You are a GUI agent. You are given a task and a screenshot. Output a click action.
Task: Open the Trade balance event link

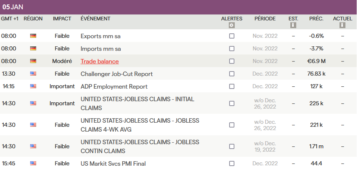tap(99, 61)
